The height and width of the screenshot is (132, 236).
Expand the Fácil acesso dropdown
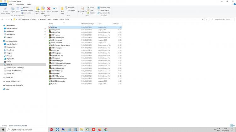tap(71, 10)
